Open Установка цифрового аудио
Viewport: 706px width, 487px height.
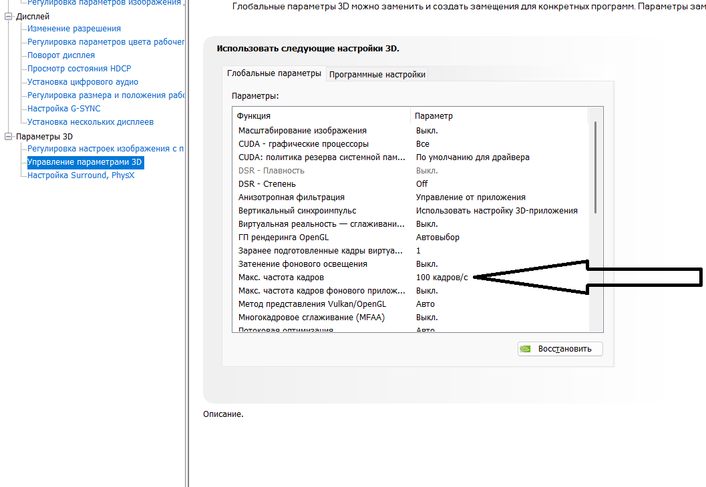(x=83, y=82)
